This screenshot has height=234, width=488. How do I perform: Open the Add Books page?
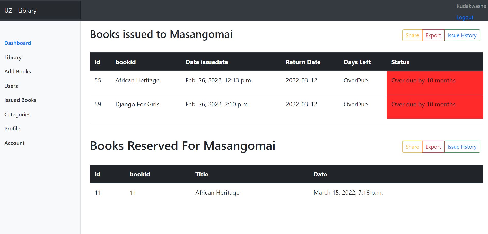pyautogui.click(x=18, y=71)
